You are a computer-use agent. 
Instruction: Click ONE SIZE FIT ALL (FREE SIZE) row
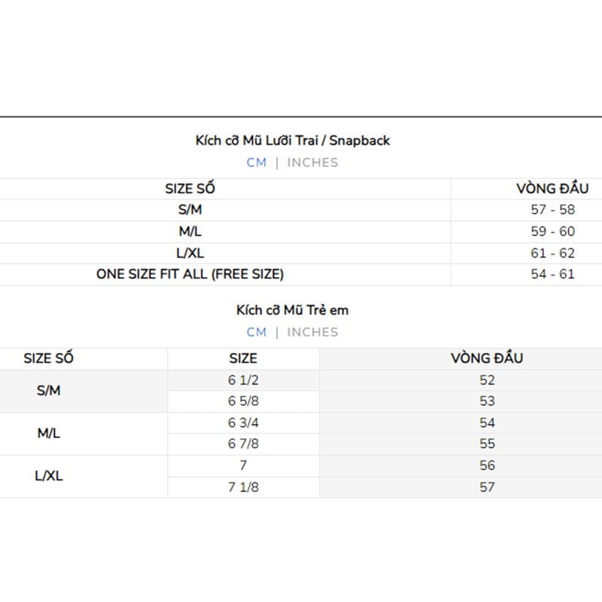301,274
